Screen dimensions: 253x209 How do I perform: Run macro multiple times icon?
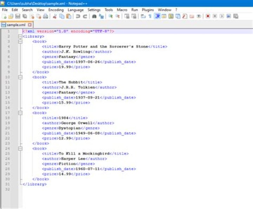click(229, 16)
